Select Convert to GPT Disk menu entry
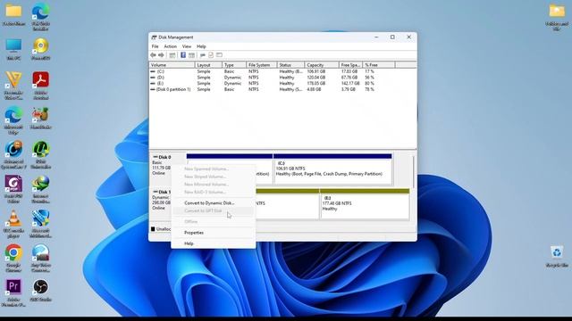This screenshot has width=572, height=321. pyautogui.click(x=213, y=210)
